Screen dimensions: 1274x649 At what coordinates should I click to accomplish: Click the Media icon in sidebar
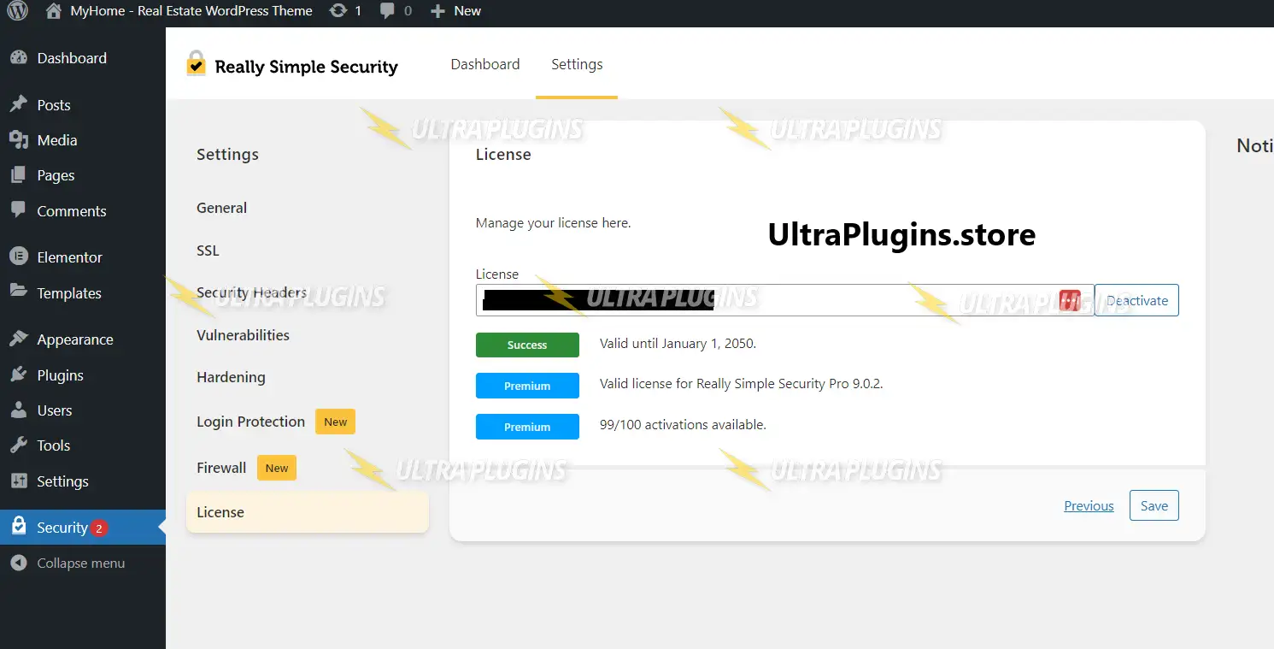click(19, 140)
